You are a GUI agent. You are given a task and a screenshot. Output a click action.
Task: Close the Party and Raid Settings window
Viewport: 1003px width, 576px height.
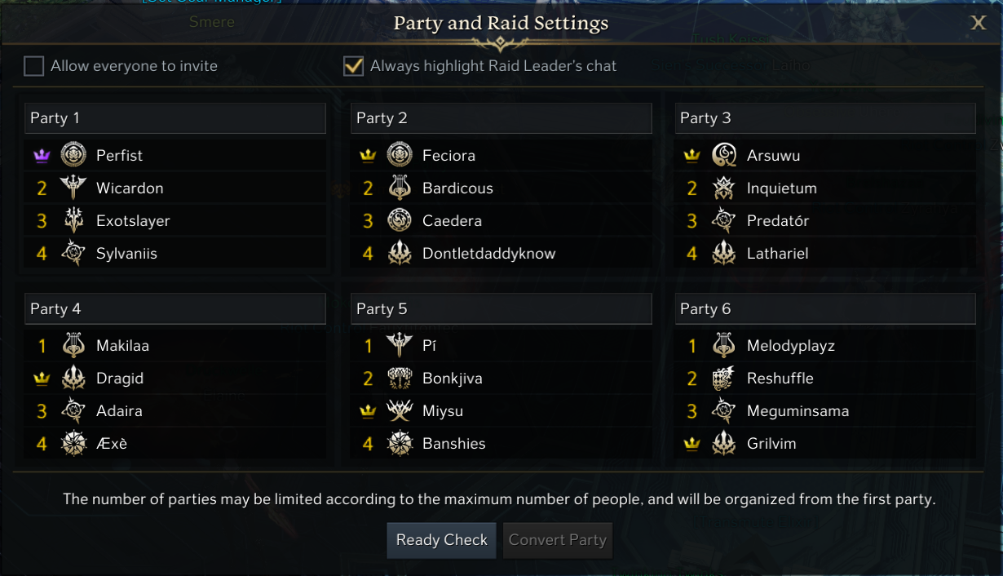(979, 23)
